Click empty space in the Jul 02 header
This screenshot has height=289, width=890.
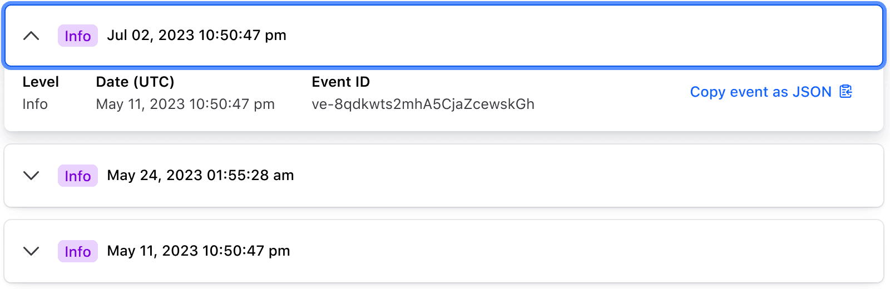[x=556, y=36]
